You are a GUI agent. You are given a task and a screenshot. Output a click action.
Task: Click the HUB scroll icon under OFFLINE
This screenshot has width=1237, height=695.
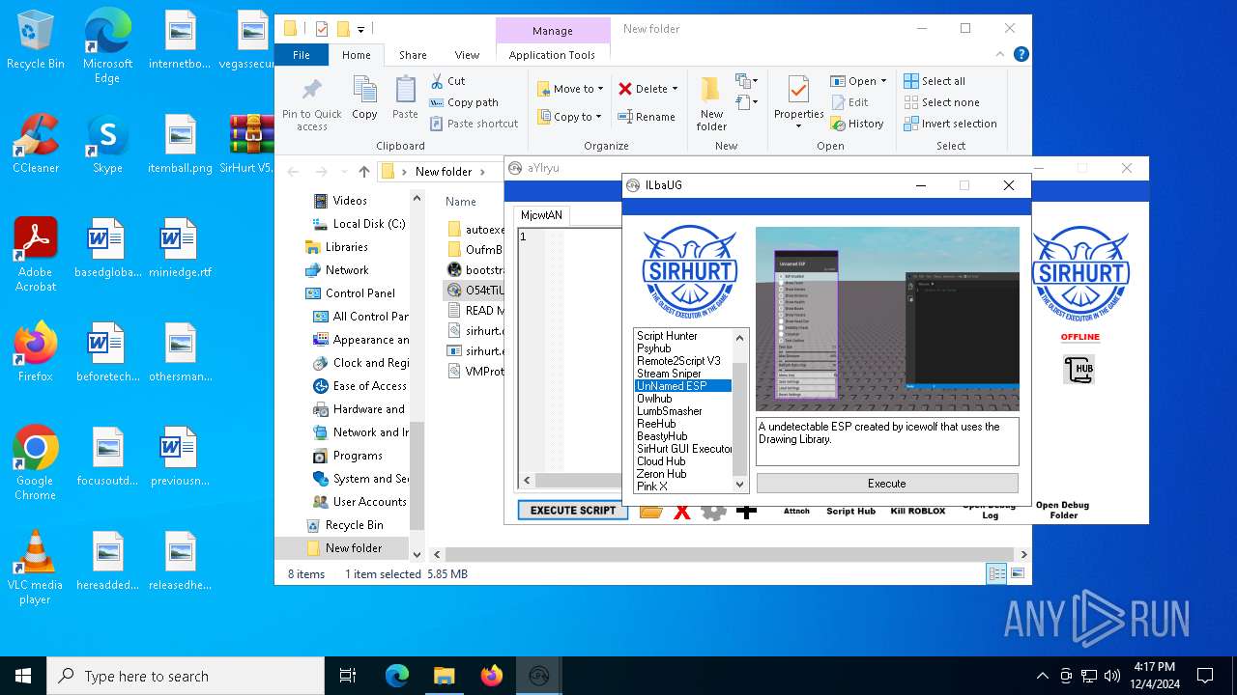coord(1079,369)
